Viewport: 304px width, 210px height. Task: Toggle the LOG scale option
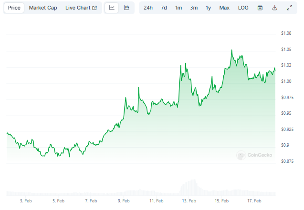[x=243, y=8]
